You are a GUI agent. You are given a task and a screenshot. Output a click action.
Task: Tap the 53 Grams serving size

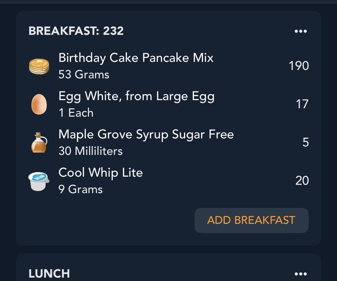[x=84, y=75]
